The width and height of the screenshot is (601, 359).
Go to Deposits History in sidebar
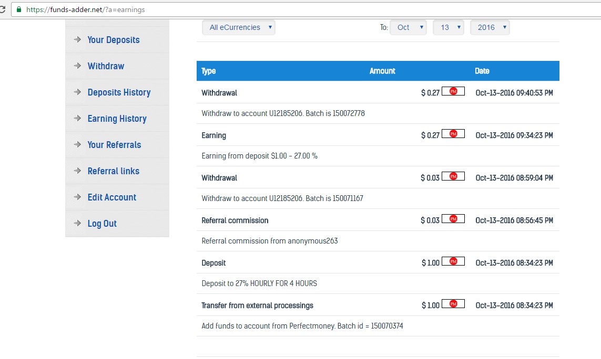tap(119, 92)
